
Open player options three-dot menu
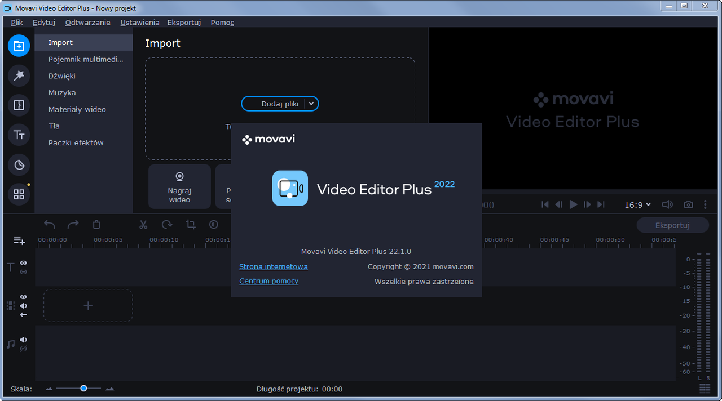click(x=705, y=204)
